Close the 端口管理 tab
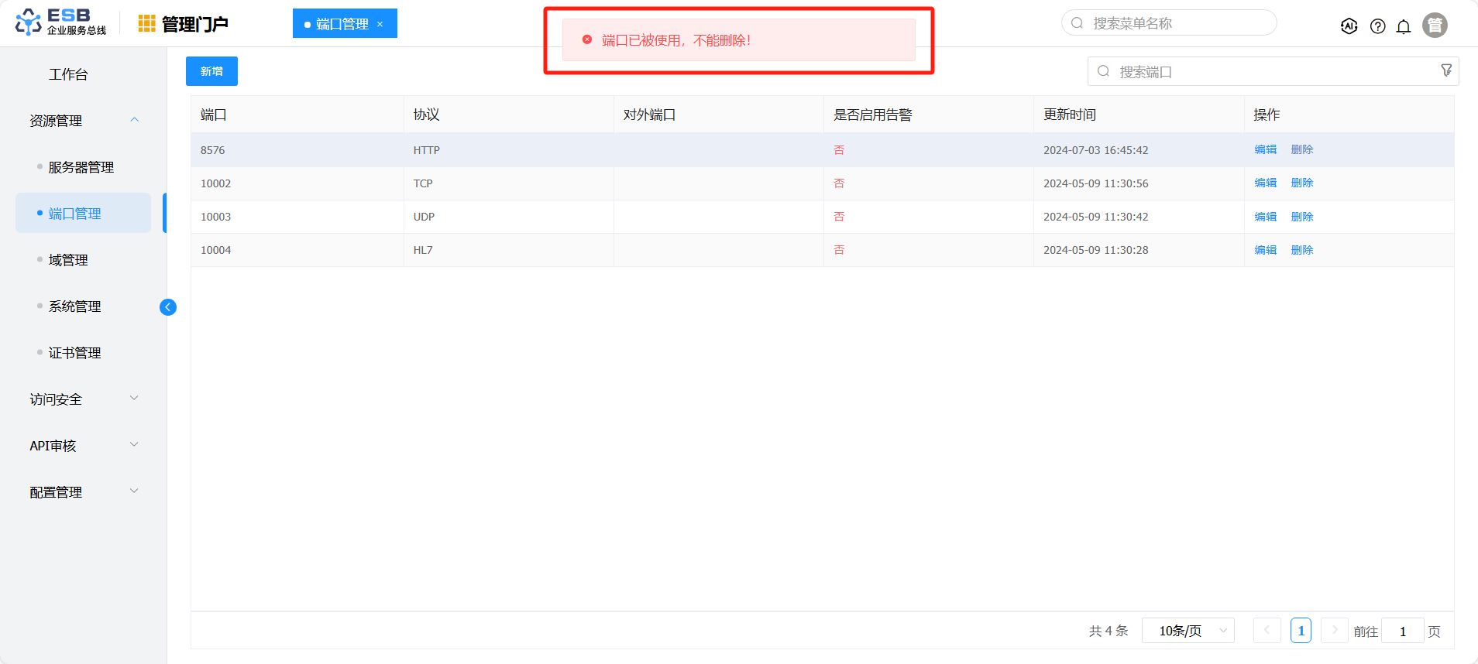 click(x=380, y=24)
